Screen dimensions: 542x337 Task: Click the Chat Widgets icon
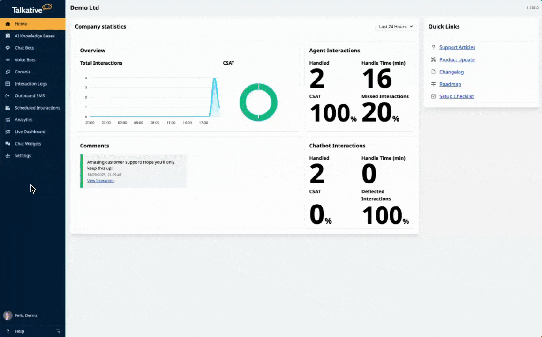(x=8, y=144)
